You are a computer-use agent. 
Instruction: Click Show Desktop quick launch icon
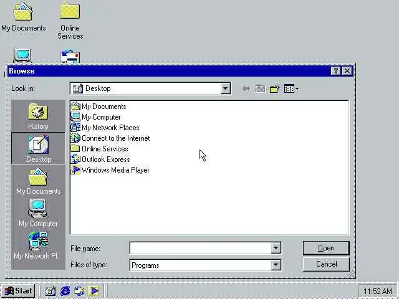(x=50, y=291)
